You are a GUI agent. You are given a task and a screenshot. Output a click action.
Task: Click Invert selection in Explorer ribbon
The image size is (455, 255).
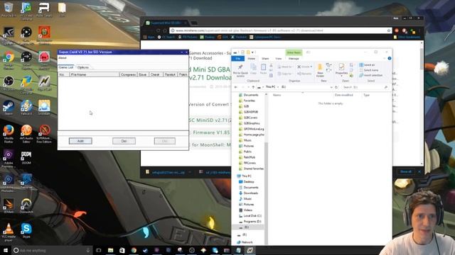371,75
